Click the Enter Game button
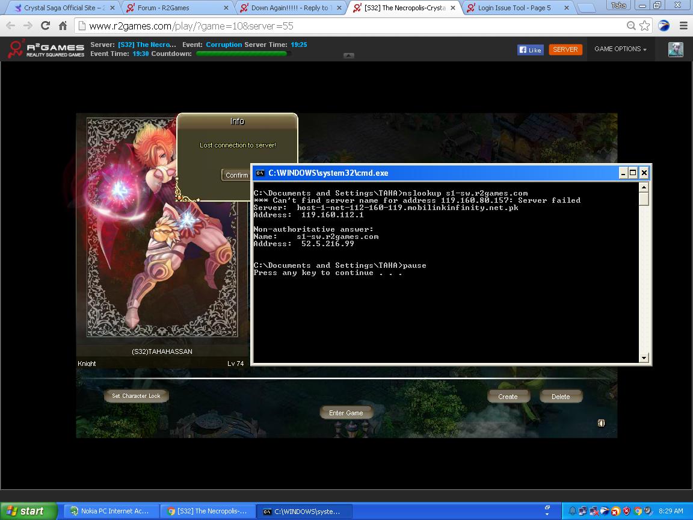 click(x=346, y=413)
